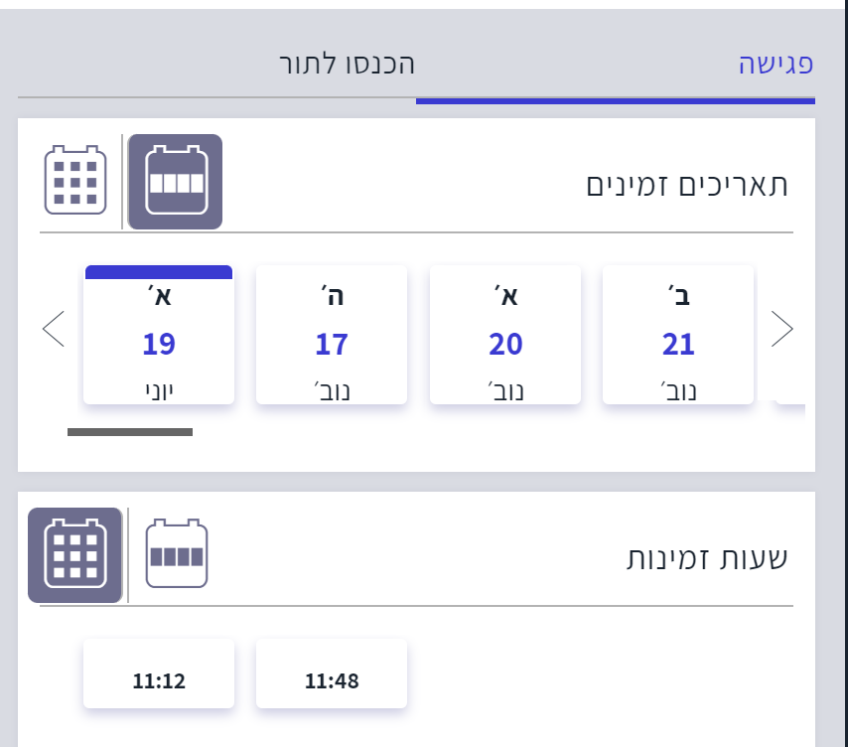Choose the date card ה׳ 17 נוב׳
The height and width of the screenshot is (747, 848).
click(x=332, y=335)
